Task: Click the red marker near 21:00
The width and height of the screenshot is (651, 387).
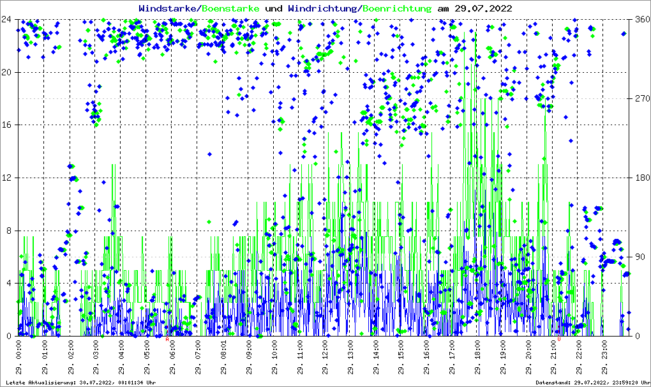Action: (559, 340)
